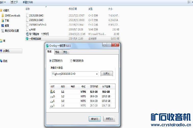Click the 93.4 GB free space cell

point(94,101)
